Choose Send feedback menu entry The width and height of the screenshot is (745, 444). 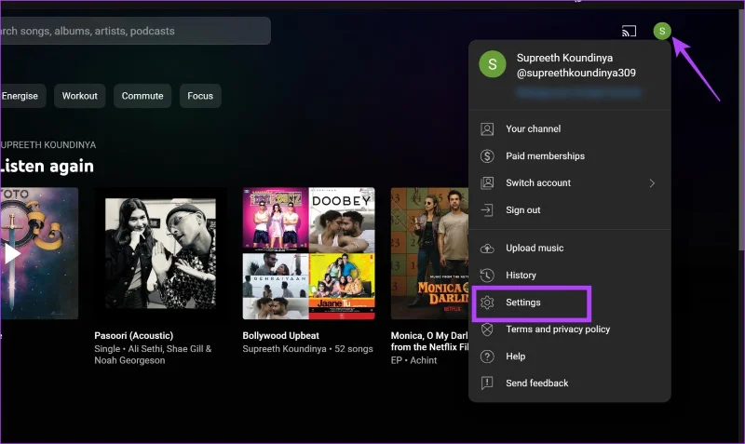[570, 383]
